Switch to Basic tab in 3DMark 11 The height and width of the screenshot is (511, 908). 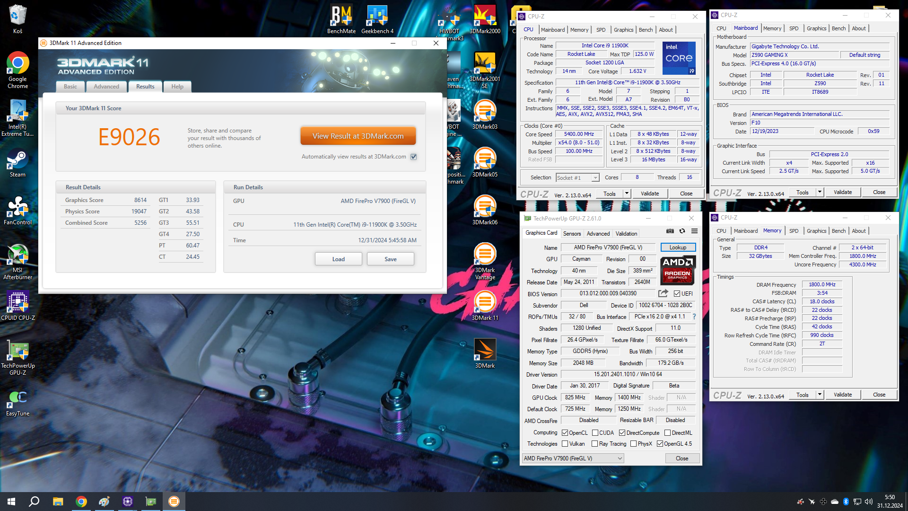click(x=70, y=87)
